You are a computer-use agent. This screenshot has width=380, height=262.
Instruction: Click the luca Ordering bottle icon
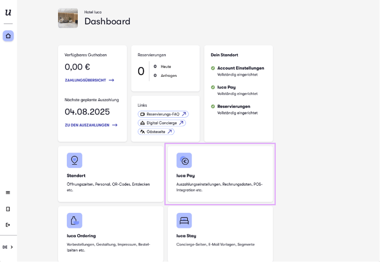tap(75, 221)
